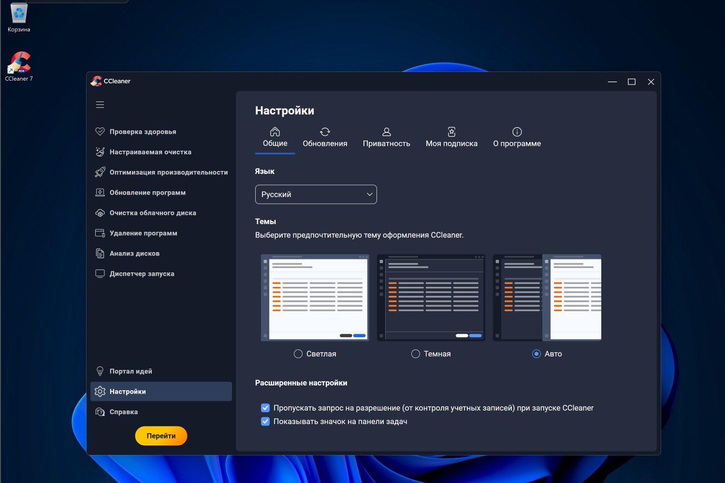Uncheck Показывать значок на панели задач
725x483 pixels.
click(x=265, y=421)
